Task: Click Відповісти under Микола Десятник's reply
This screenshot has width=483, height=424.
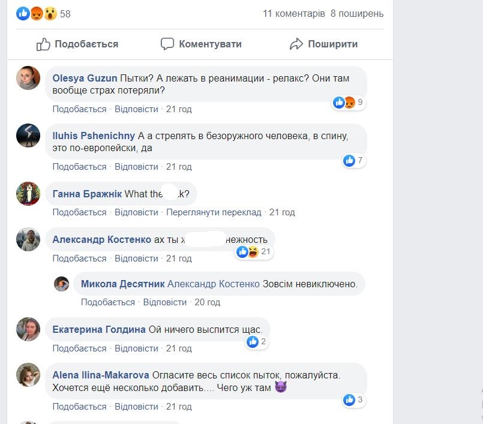Action: tap(165, 302)
